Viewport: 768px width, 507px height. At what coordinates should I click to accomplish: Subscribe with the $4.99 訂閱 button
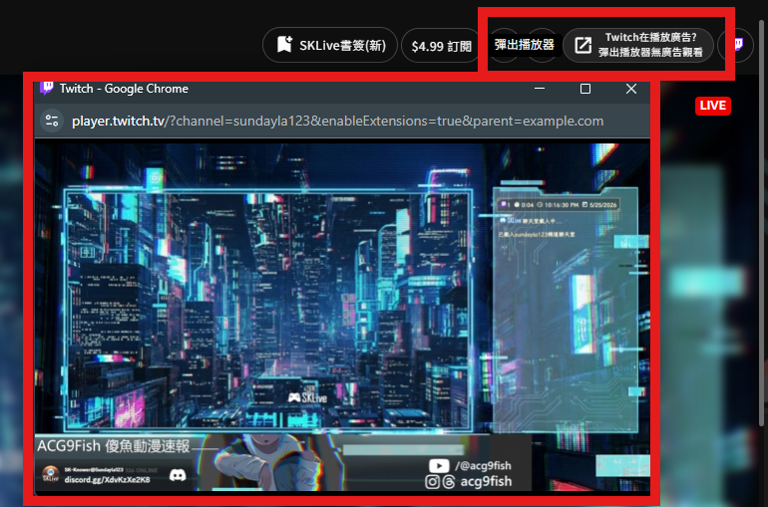point(441,46)
